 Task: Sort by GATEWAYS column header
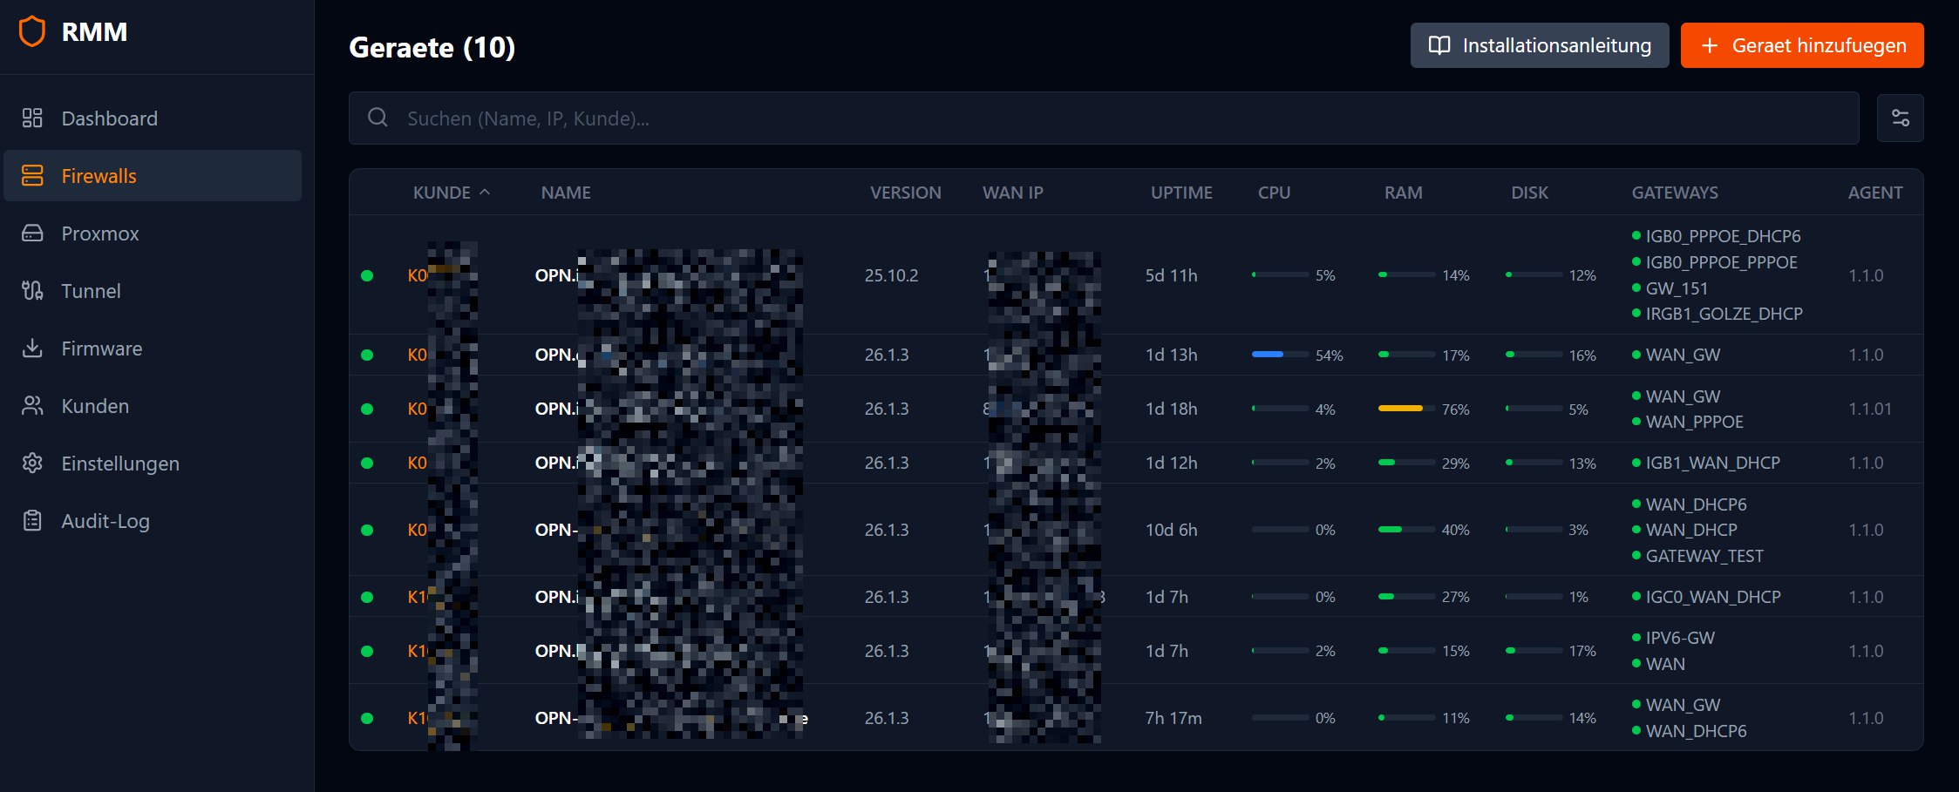click(x=1675, y=193)
